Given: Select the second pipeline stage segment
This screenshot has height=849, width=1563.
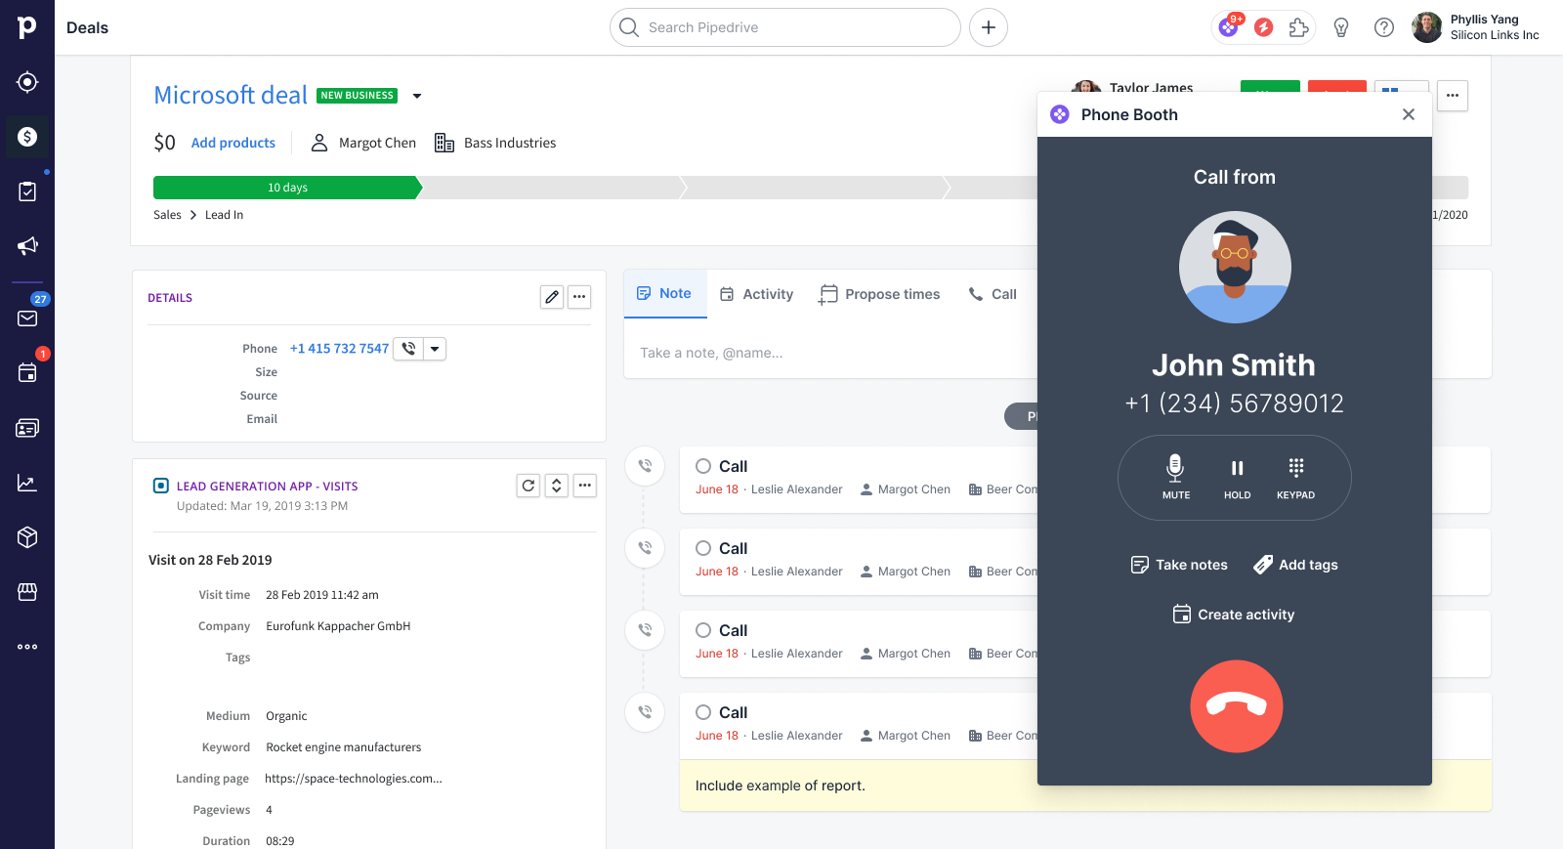Looking at the screenshot, I should tap(552, 188).
